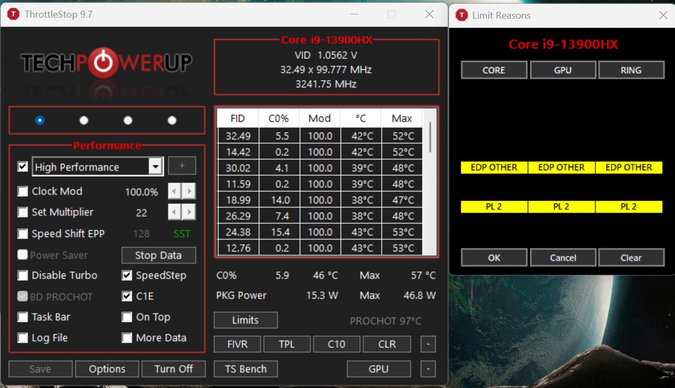Click the PKG Power 15.3 W value
Viewport: 675px width, 388px height.
[x=322, y=295]
